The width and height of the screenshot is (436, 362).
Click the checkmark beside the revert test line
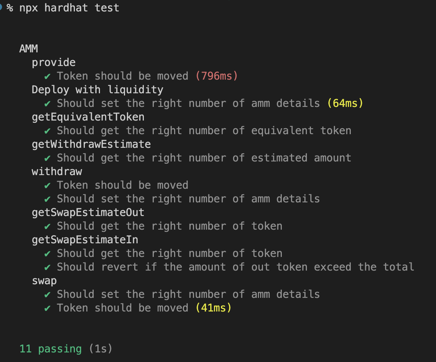click(47, 267)
